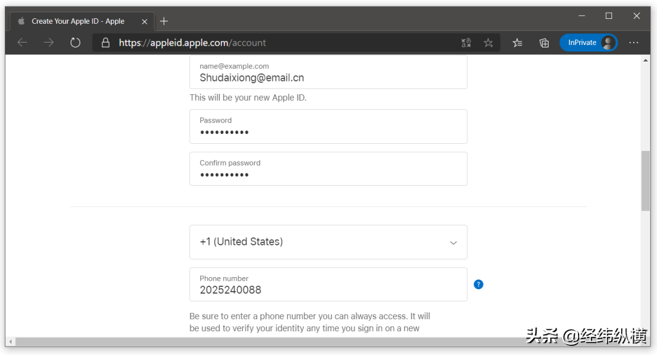Image resolution: width=657 pixels, height=355 pixels.
Task: Open the Favorites list
Action: click(518, 43)
